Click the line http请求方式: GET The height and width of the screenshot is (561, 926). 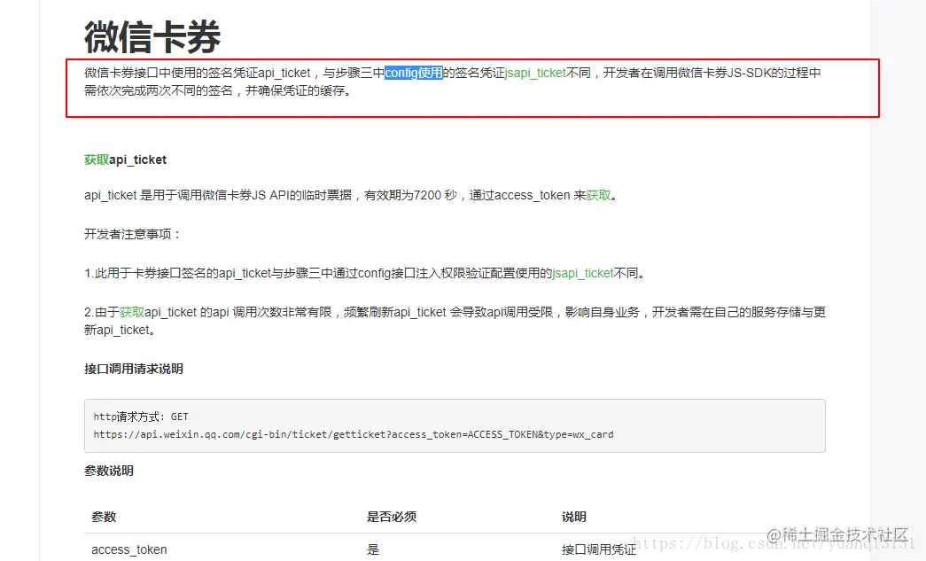[141, 417]
